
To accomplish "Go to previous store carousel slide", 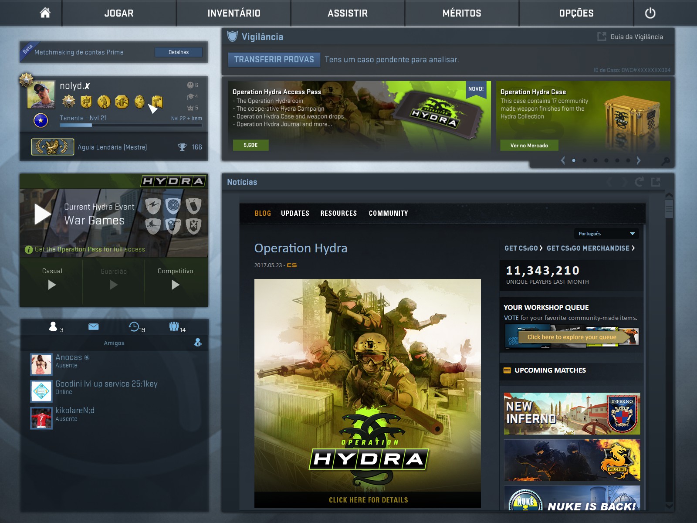I will point(563,160).
